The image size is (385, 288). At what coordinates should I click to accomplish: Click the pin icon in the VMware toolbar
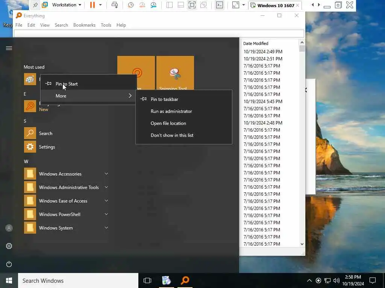point(35,5)
